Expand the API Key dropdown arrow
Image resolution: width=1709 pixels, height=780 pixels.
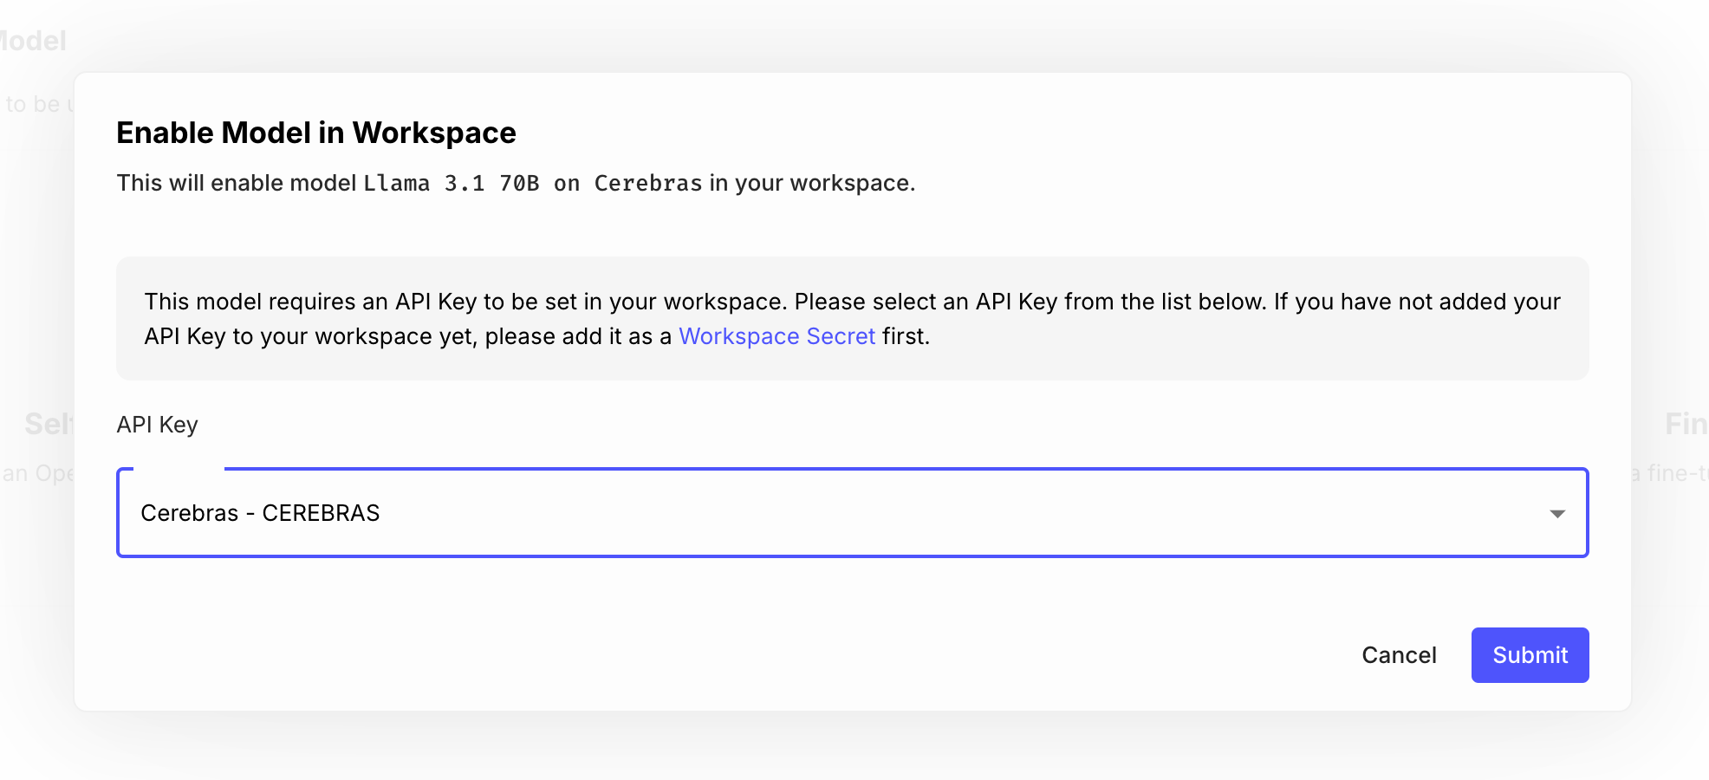pos(1557,514)
